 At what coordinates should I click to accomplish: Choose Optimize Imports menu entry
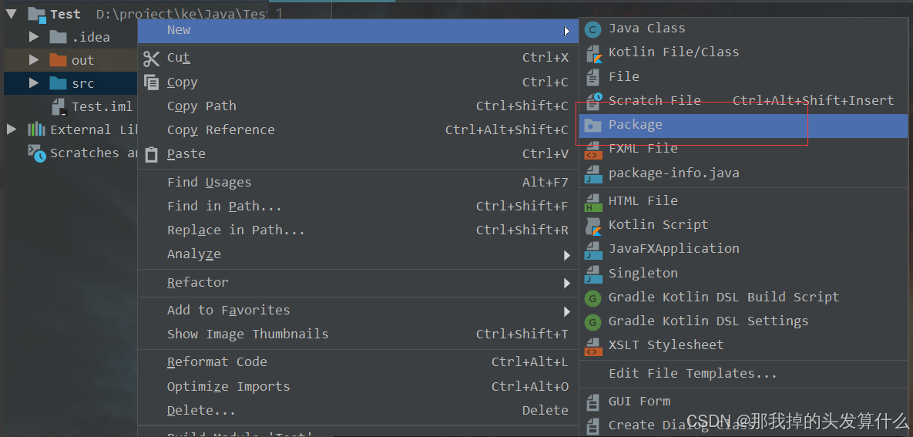coord(358,387)
